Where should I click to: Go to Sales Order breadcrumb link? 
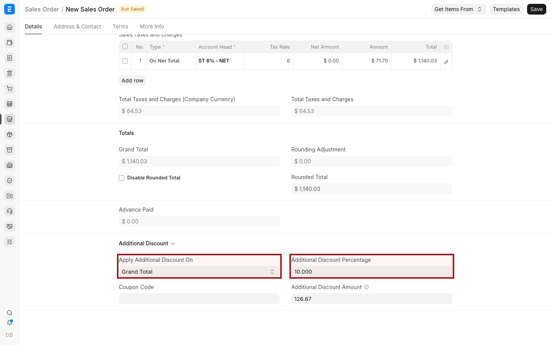coord(42,9)
